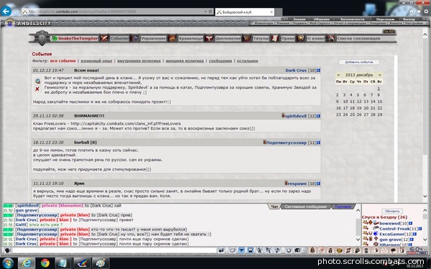Open the Список сокланов clan section

coord(358,39)
